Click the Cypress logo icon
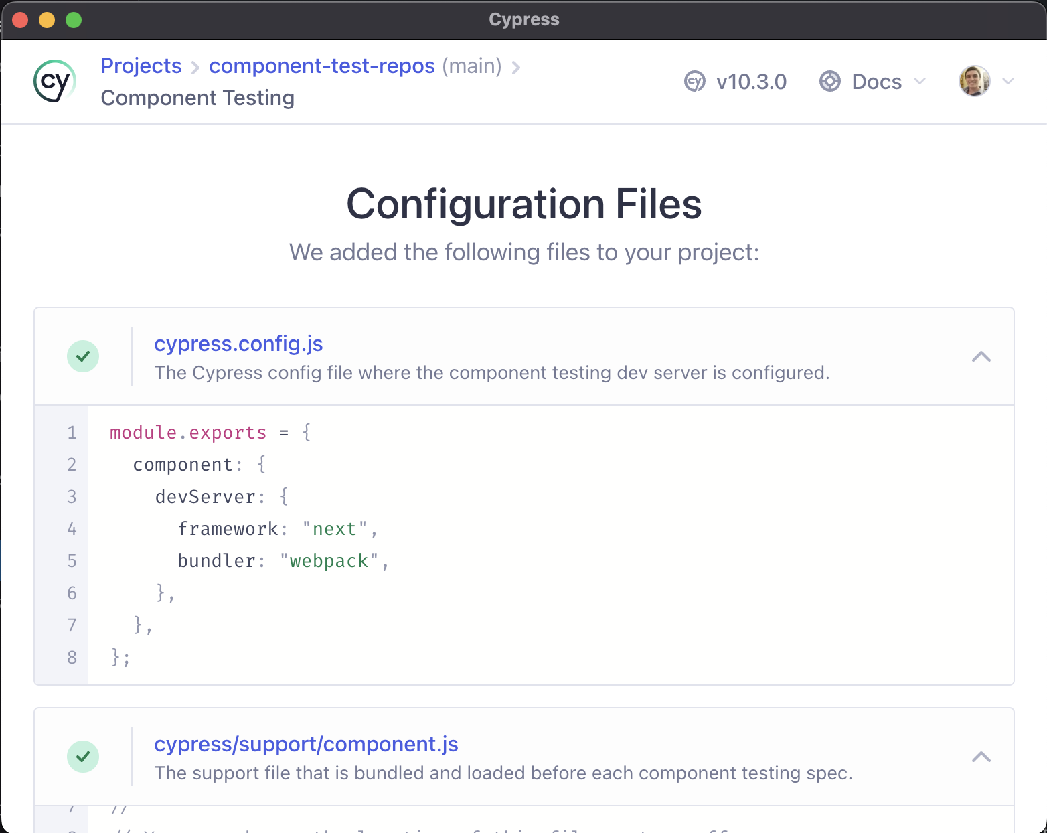The width and height of the screenshot is (1047, 833). [x=54, y=81]
